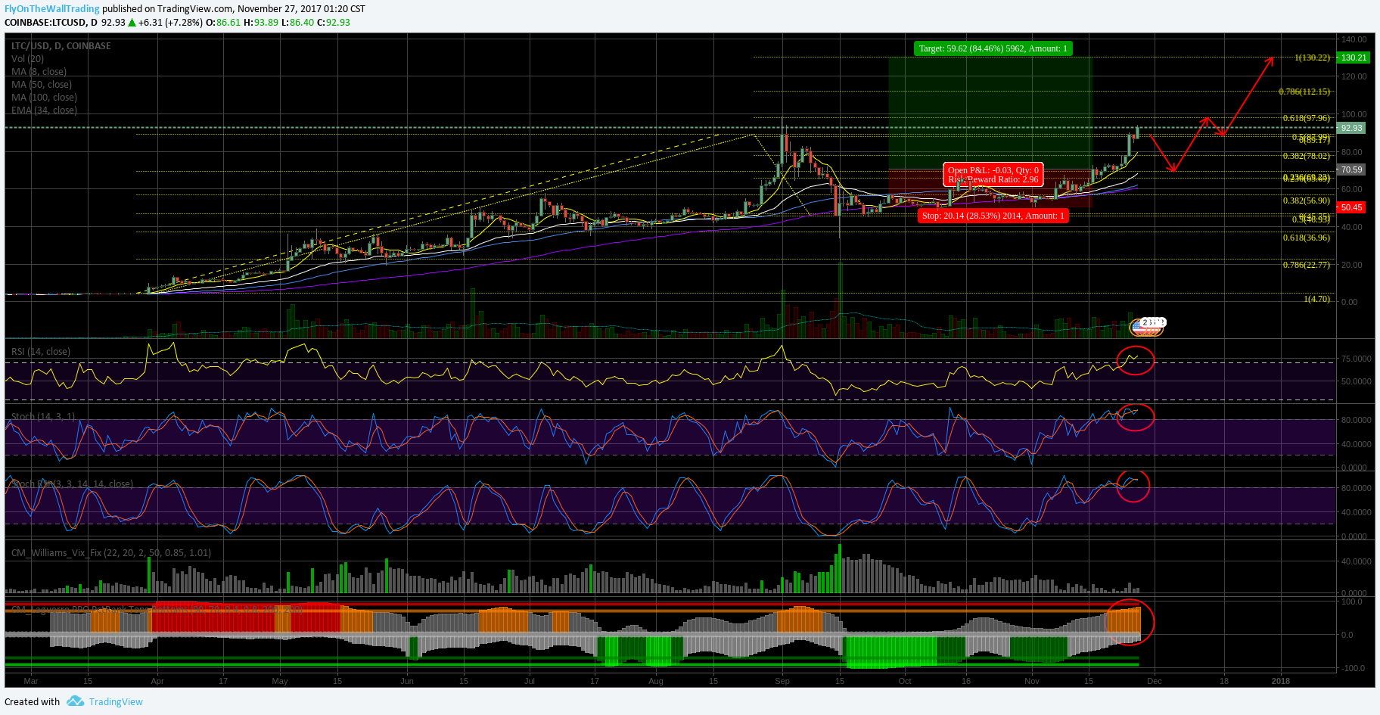Click the LTC/USD, D, COINBASE chart title

61,46
